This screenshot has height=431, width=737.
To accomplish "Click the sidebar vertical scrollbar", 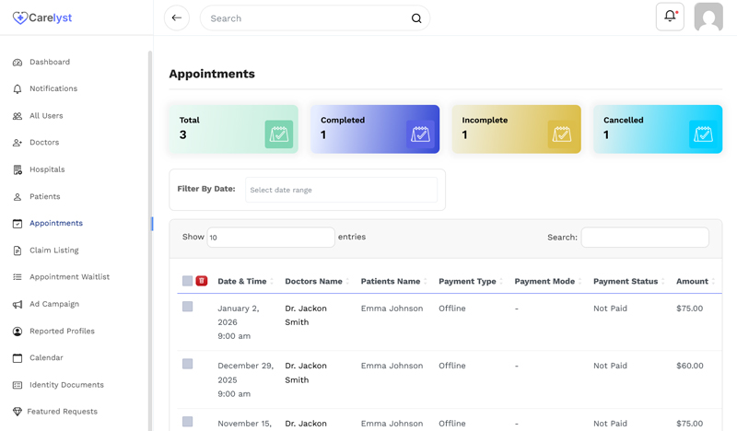I will coord(150,239).
